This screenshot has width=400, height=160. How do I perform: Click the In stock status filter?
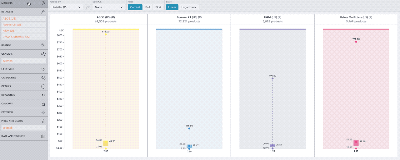[24, 128]
